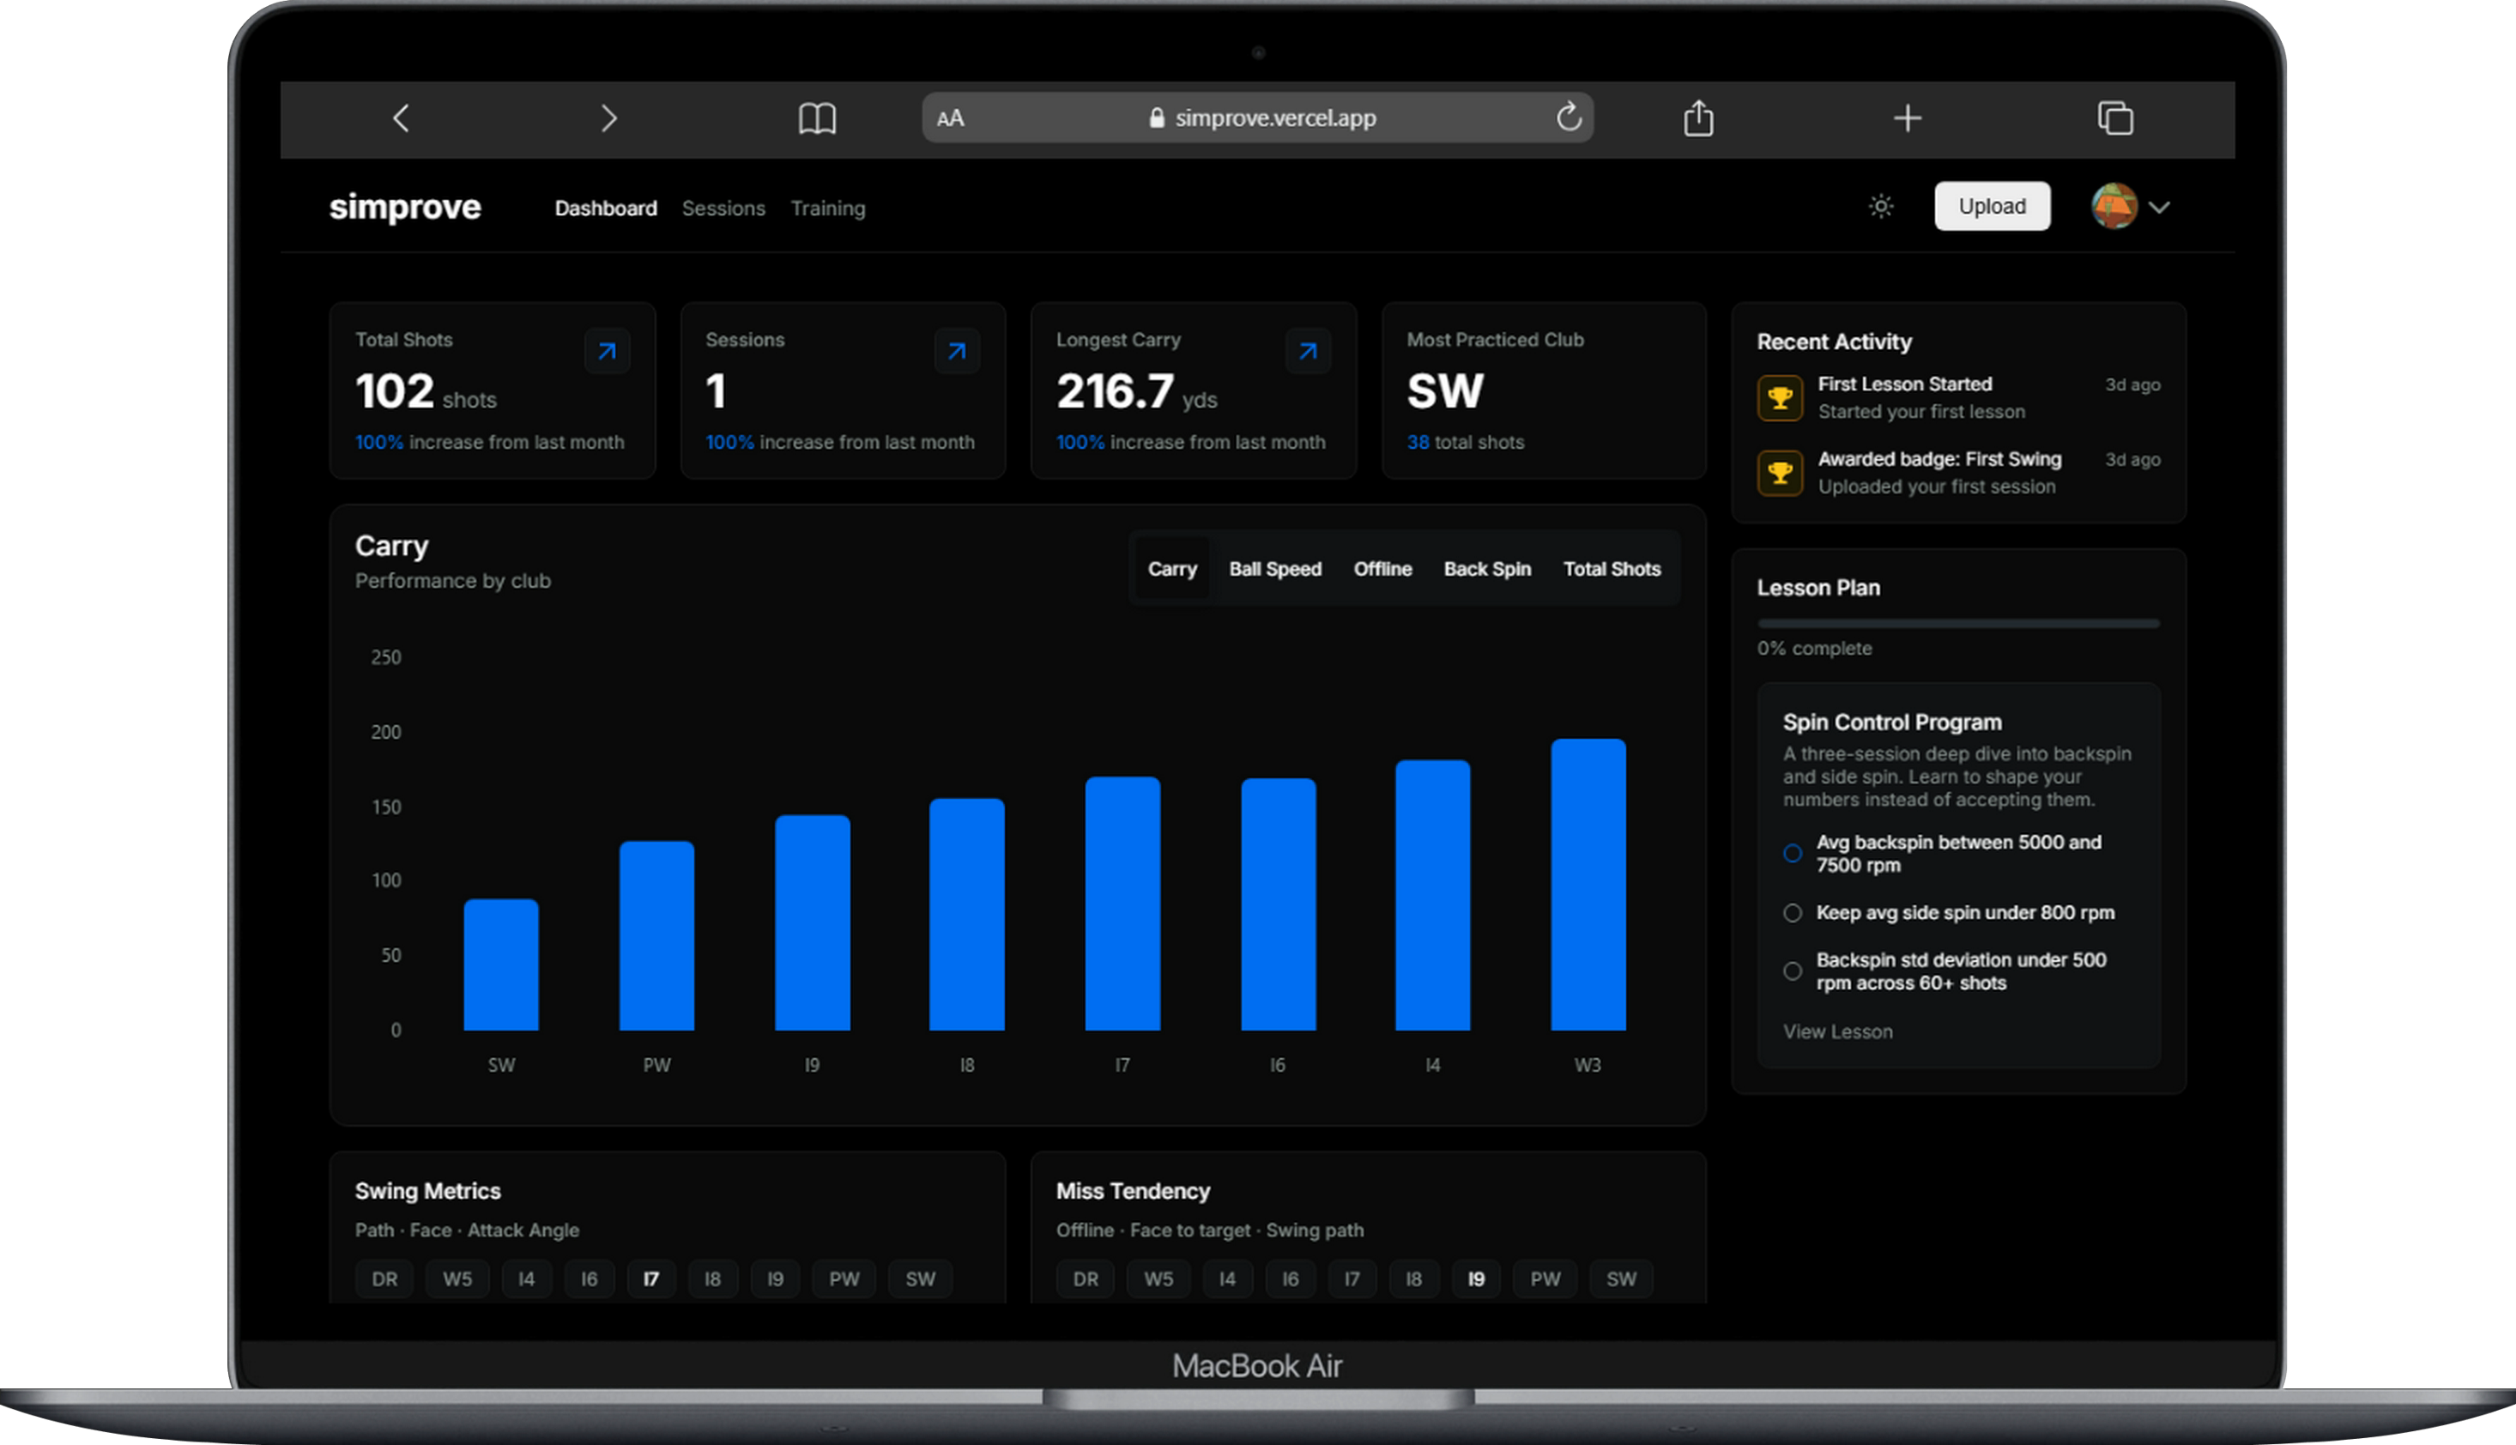Check Keep avg side spin under 800 goal
Screen dimensions: 2516x1445
(1793, 913)
